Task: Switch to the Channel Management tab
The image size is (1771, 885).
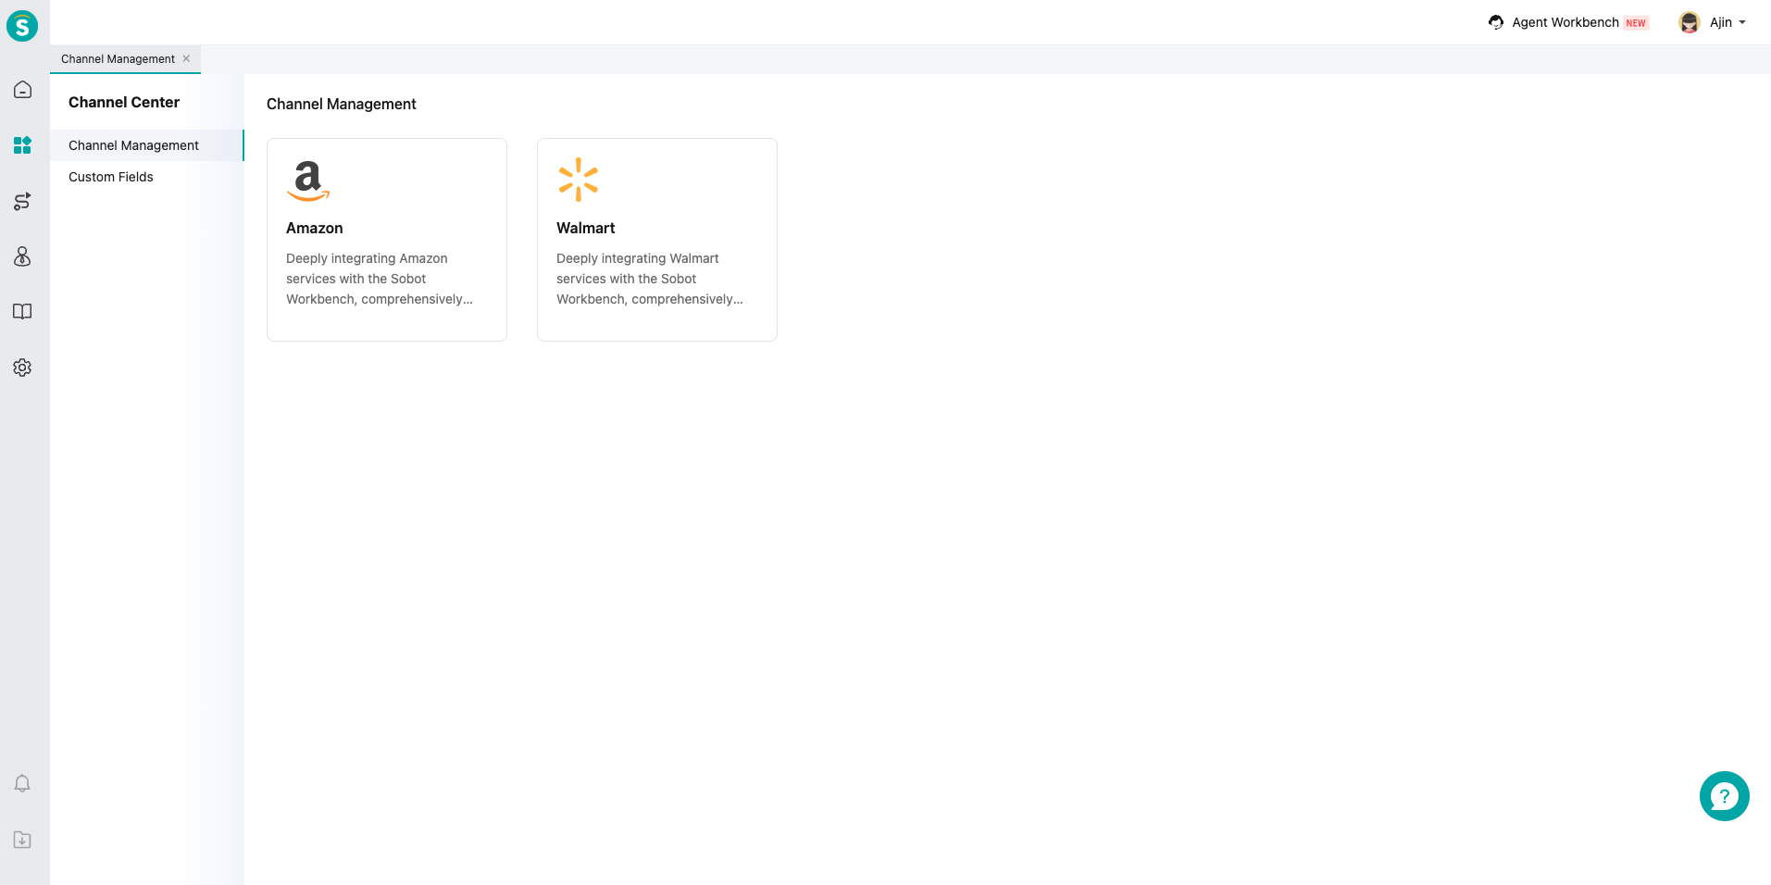Action: [118, 59]
